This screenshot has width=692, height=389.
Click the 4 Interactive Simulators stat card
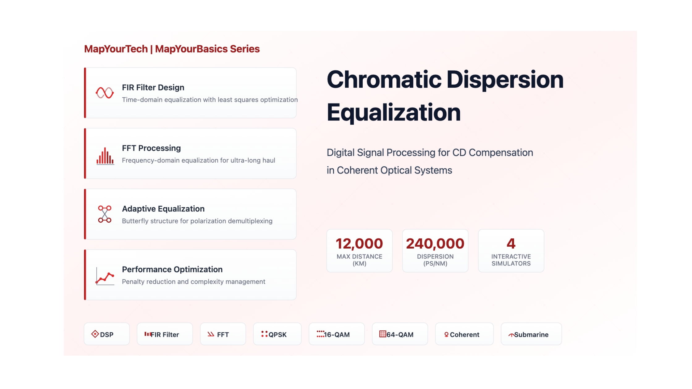pos(511,251)
